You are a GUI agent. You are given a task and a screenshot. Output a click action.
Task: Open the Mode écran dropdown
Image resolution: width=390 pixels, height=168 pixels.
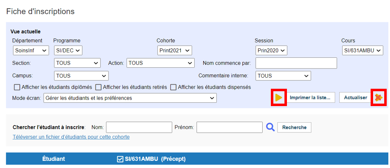click(130, 98)
